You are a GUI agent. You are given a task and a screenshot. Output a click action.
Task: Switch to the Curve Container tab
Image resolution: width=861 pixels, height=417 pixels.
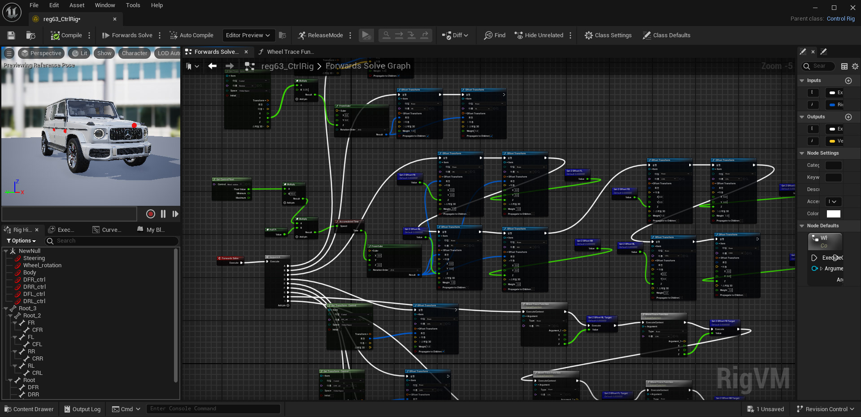pyautogui.click(x=107, y=230)
